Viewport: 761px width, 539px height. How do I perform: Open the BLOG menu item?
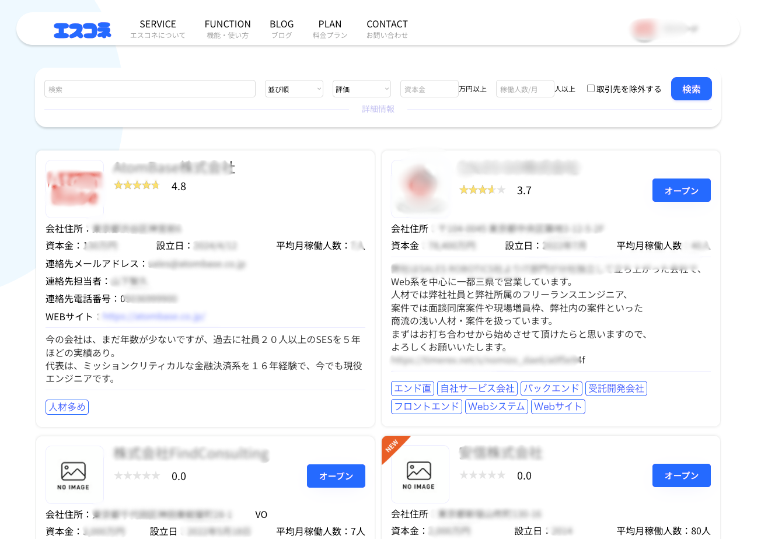pos(282,29)
